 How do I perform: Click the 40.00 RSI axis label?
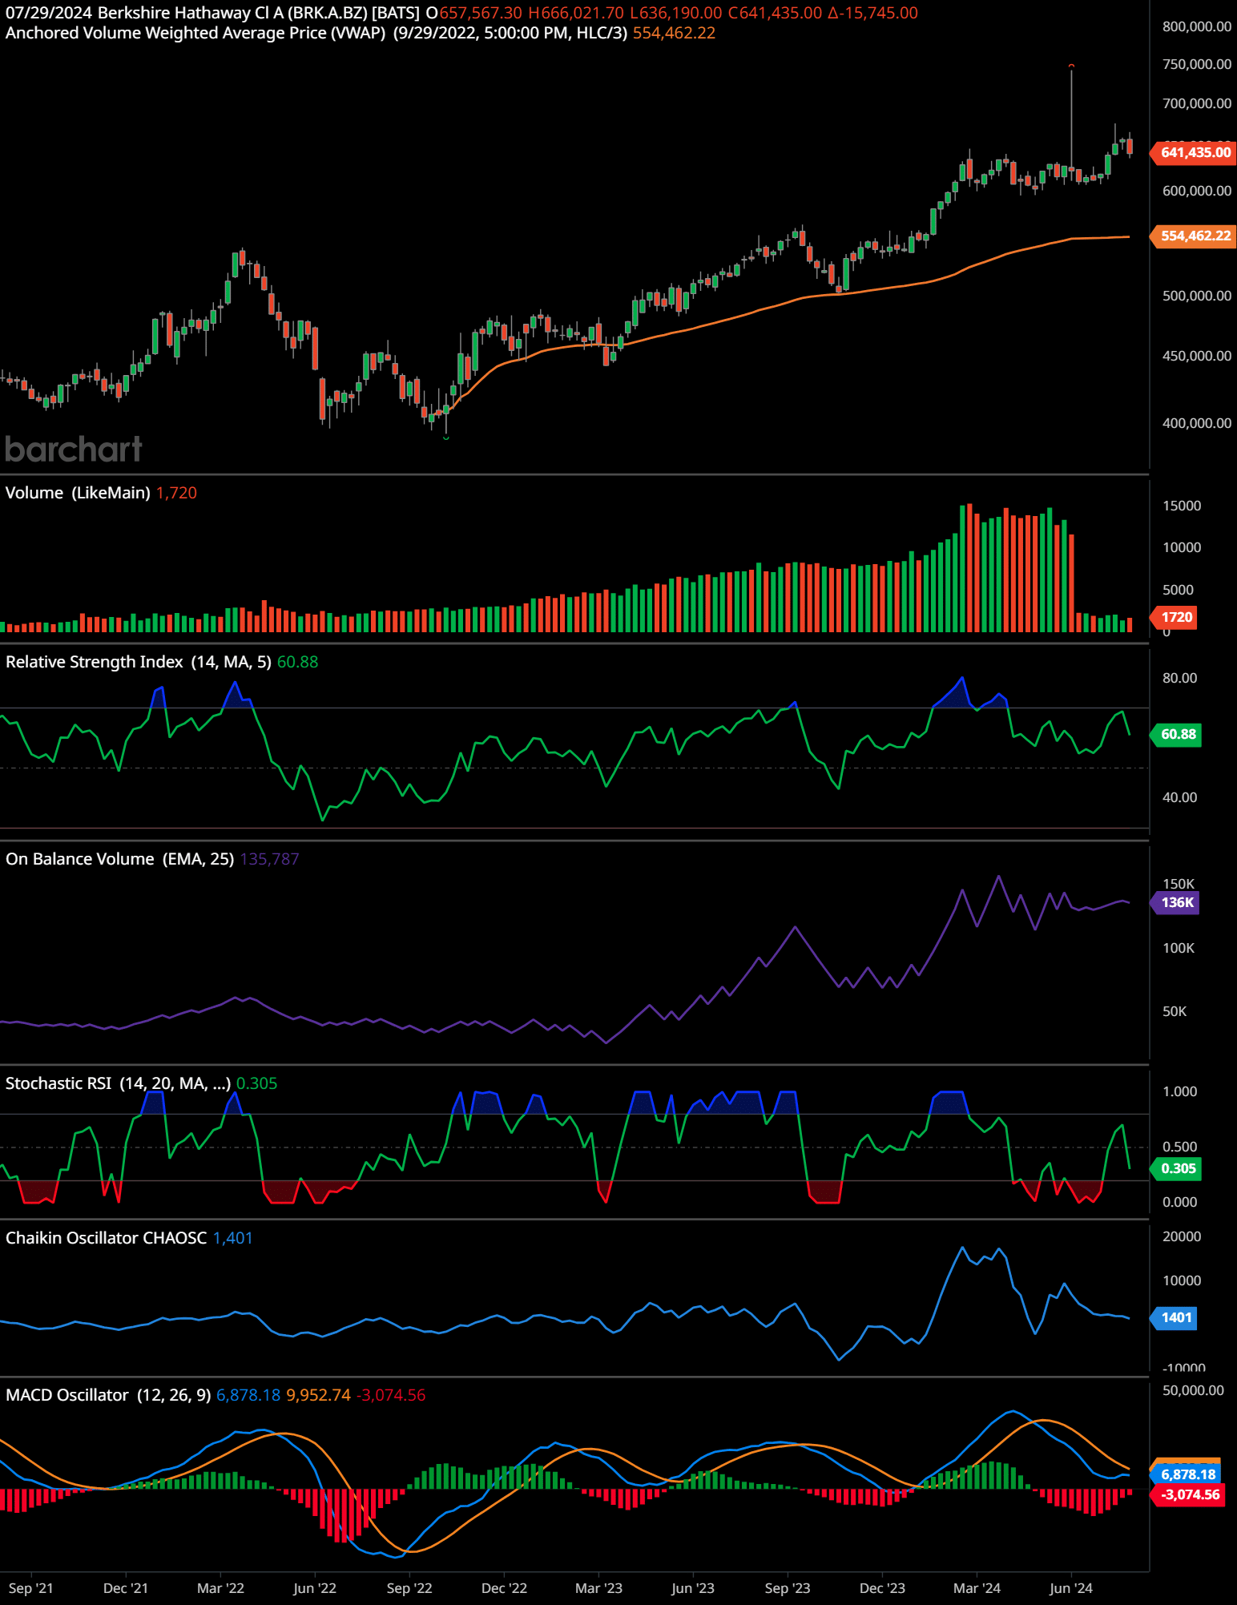click(1179, 797)
